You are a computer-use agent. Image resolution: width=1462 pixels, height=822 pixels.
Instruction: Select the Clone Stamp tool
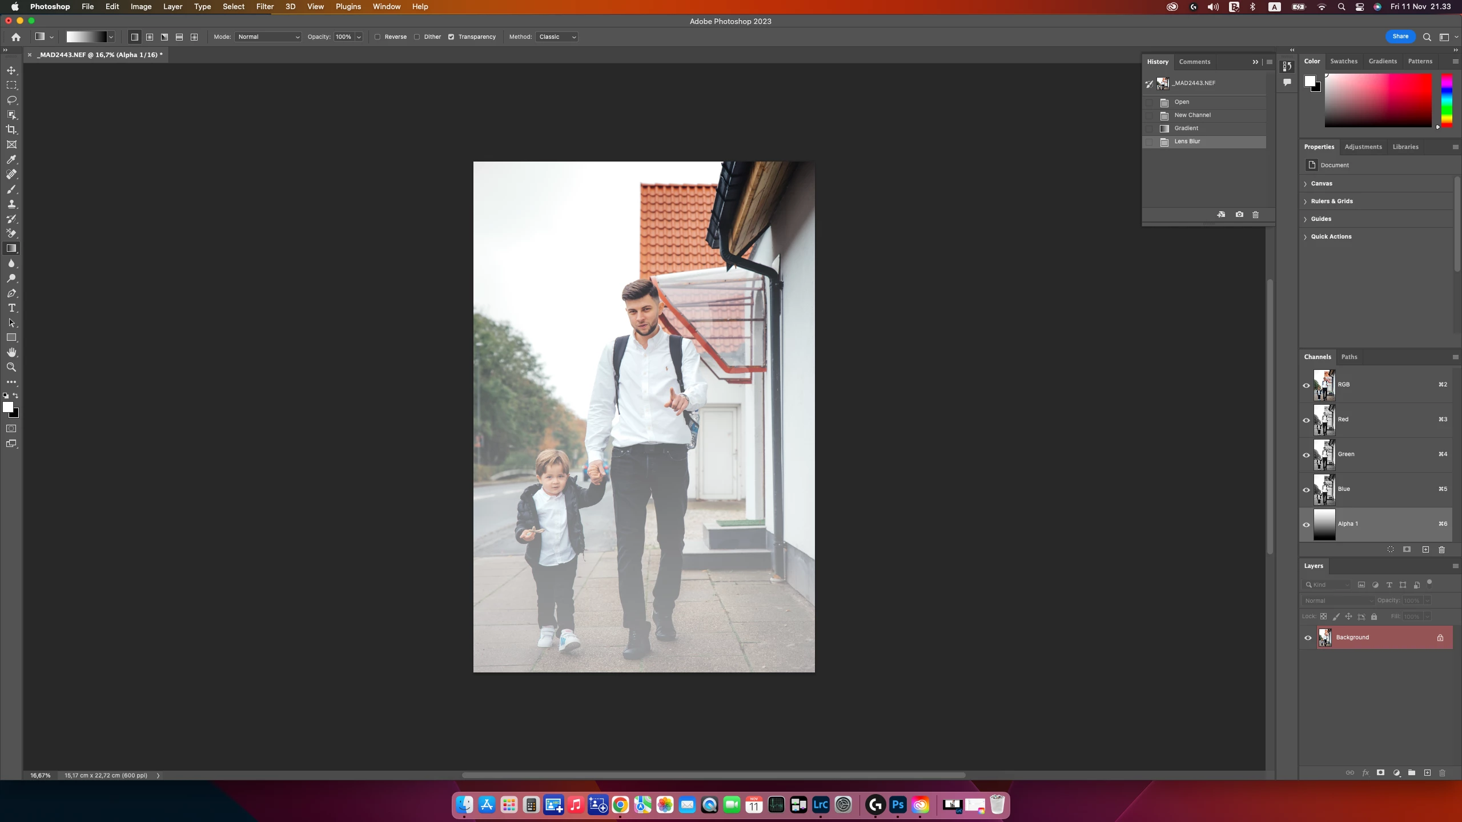tap(11, 204)
